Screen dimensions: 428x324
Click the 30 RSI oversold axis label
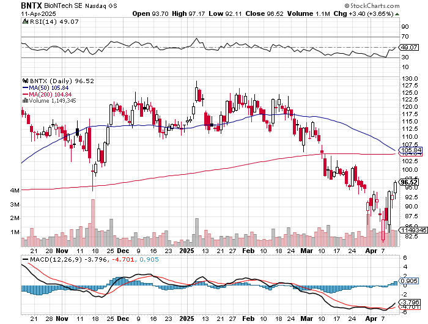(x=405, y=57)
